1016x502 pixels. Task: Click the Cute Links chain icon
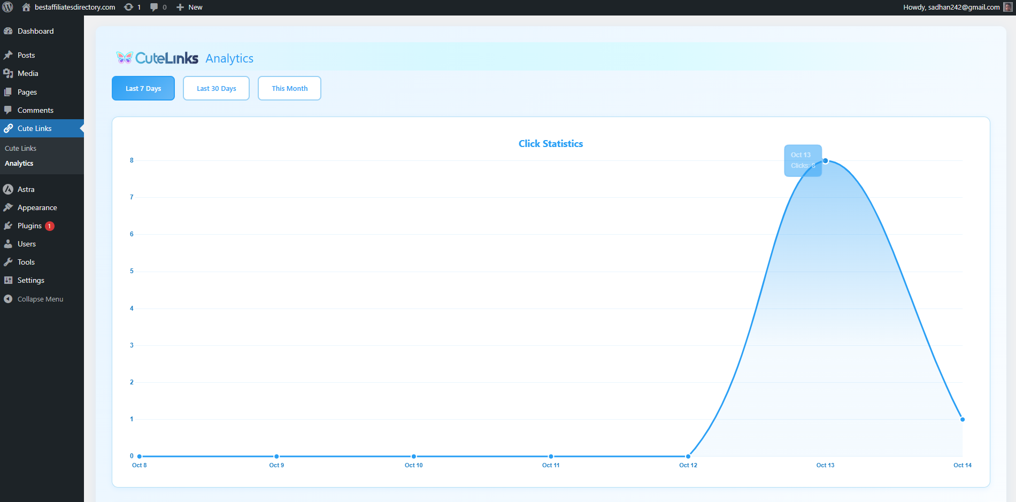pyautogui.click(x=8, y=128)
